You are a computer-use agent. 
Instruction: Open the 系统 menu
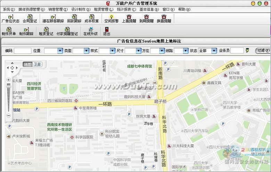tap(9, 9)
